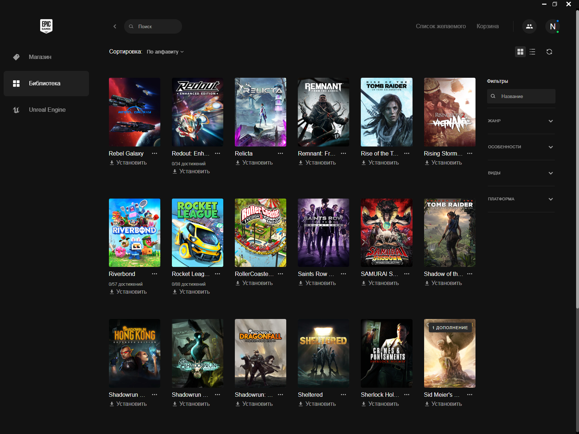Viewport: 579px width, 434px height.
Task: Open three-dot menu for Sheltered
Action: pos(343,395)
